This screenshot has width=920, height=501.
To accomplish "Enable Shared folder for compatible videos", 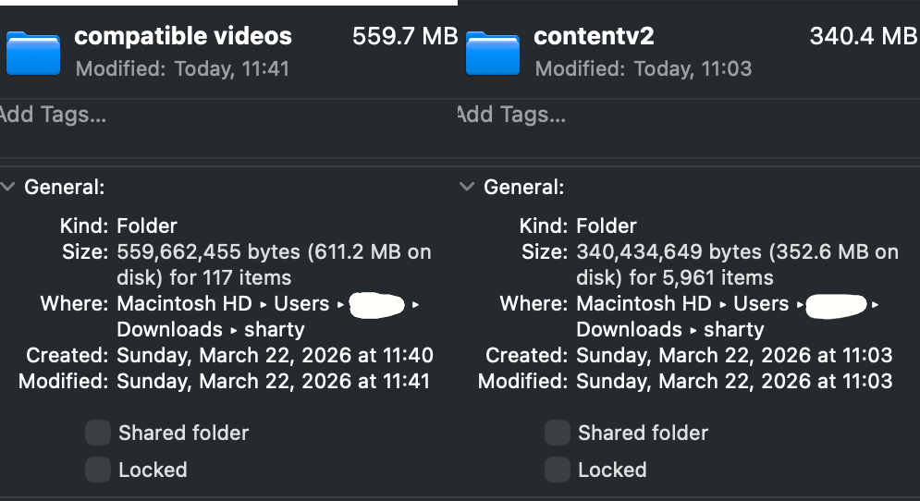I will pos(98,433).
